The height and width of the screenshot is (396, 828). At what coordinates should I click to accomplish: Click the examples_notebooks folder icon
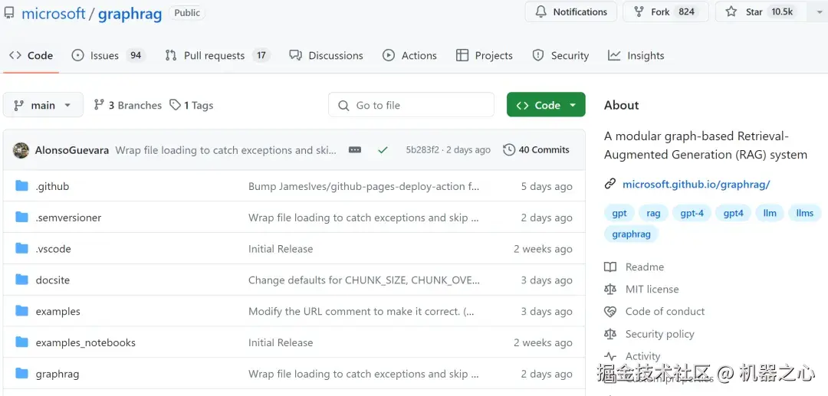(x=21, y=342)
